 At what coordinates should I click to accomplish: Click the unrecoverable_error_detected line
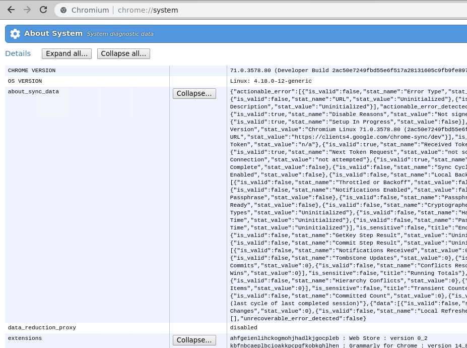(298, 318)
